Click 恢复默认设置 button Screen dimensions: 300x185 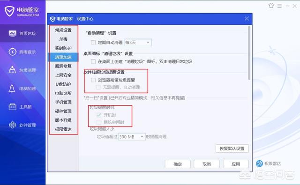232,148
